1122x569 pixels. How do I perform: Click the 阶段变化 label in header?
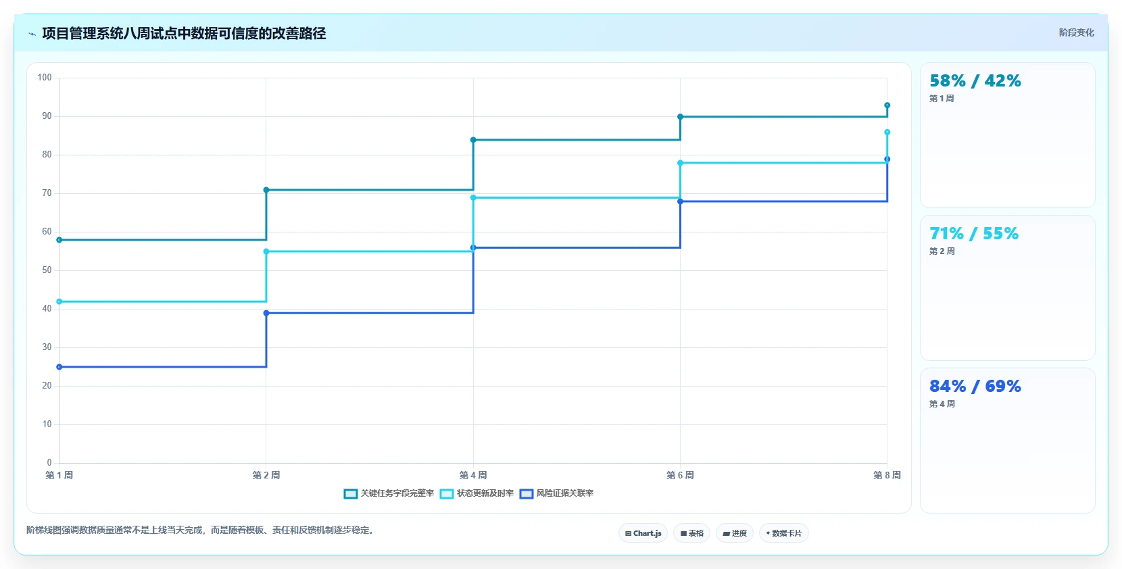click(1076, 32)
